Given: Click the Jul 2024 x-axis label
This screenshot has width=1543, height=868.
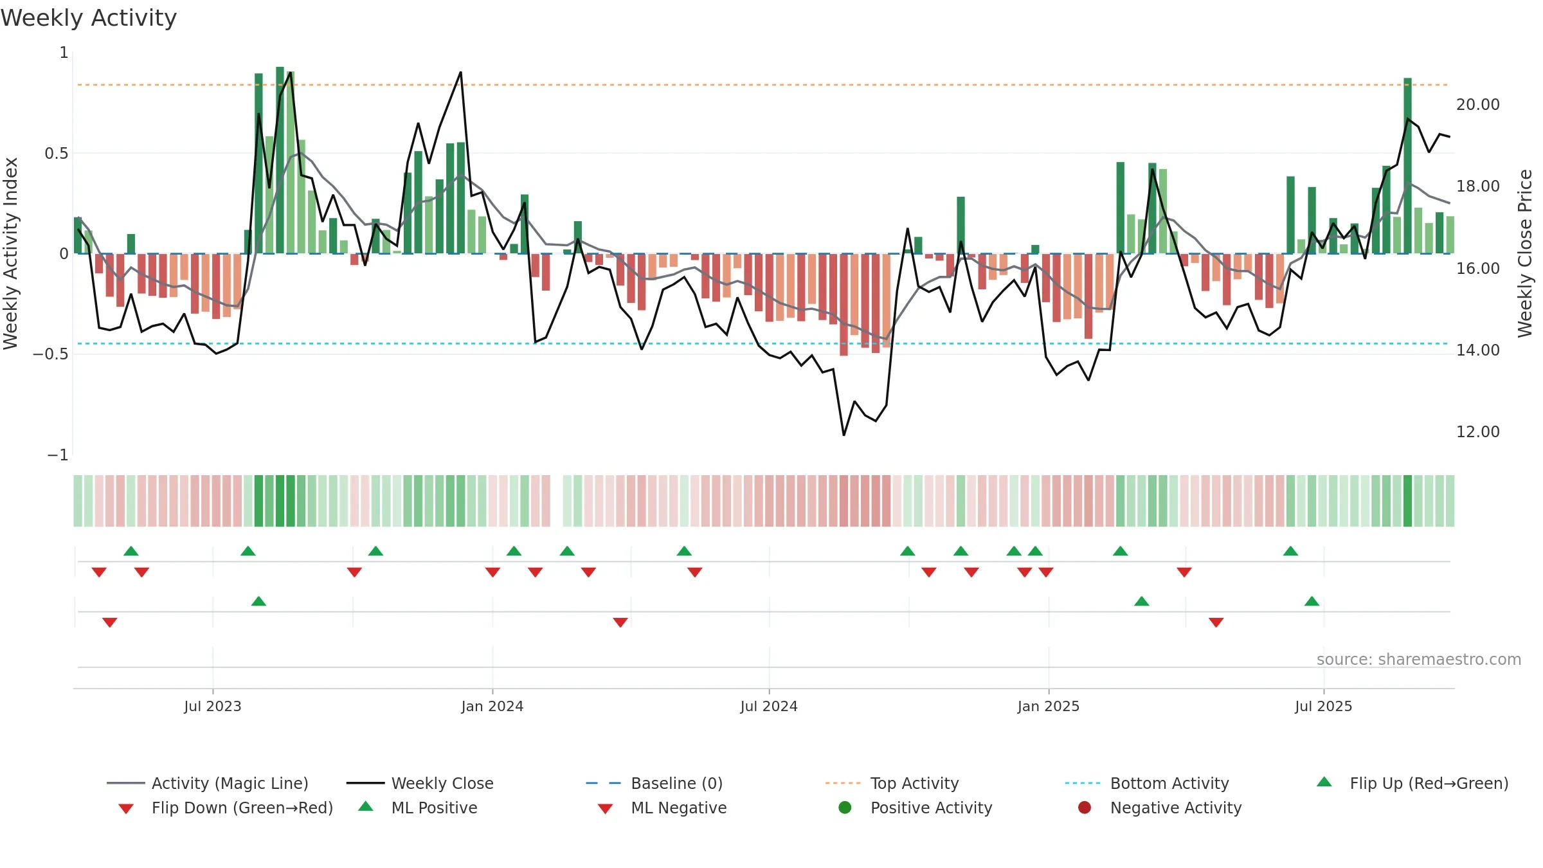Looking at the screenshot, I should pos(769,706).
